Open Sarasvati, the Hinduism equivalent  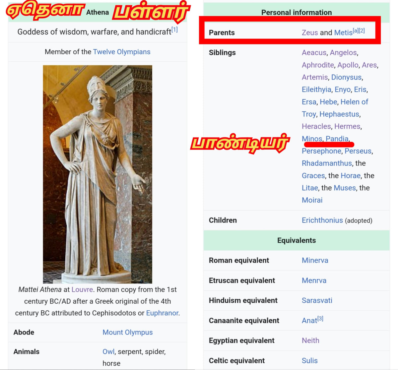tap(317, 300)
